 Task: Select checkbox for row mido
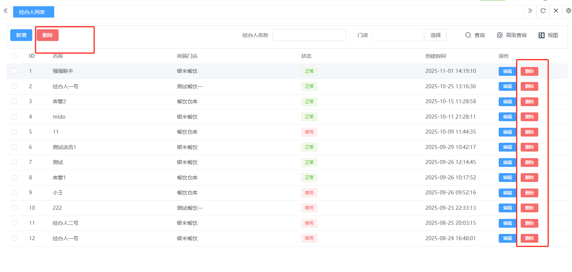click(x=14, y=117)
